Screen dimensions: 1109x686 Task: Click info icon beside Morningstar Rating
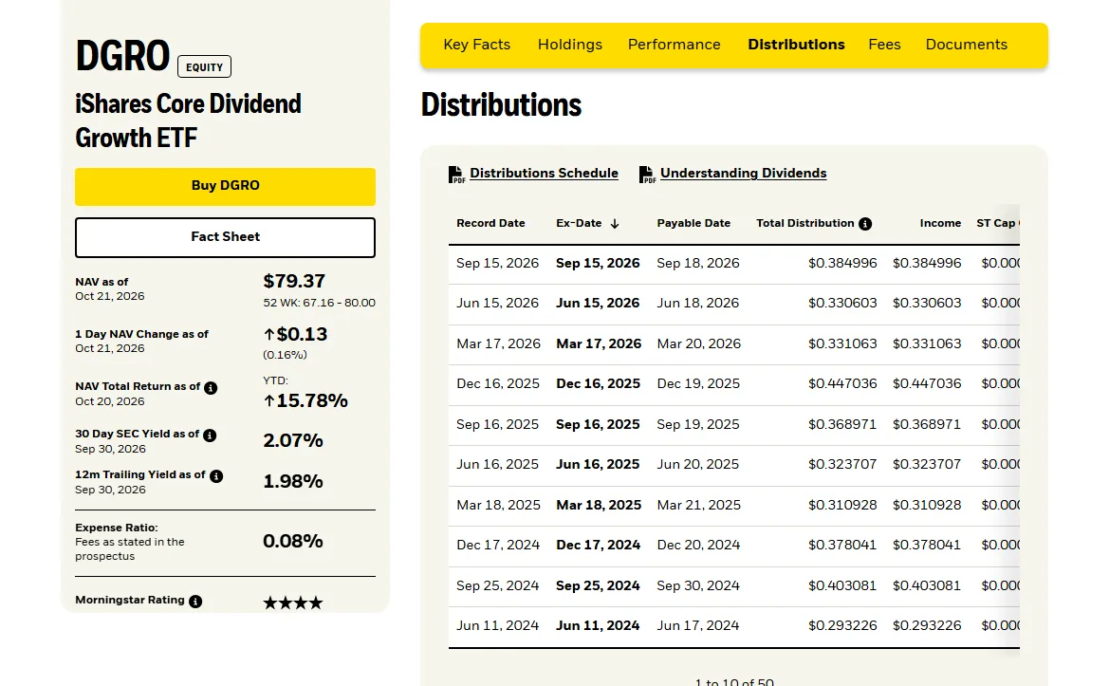coord(196,602)
